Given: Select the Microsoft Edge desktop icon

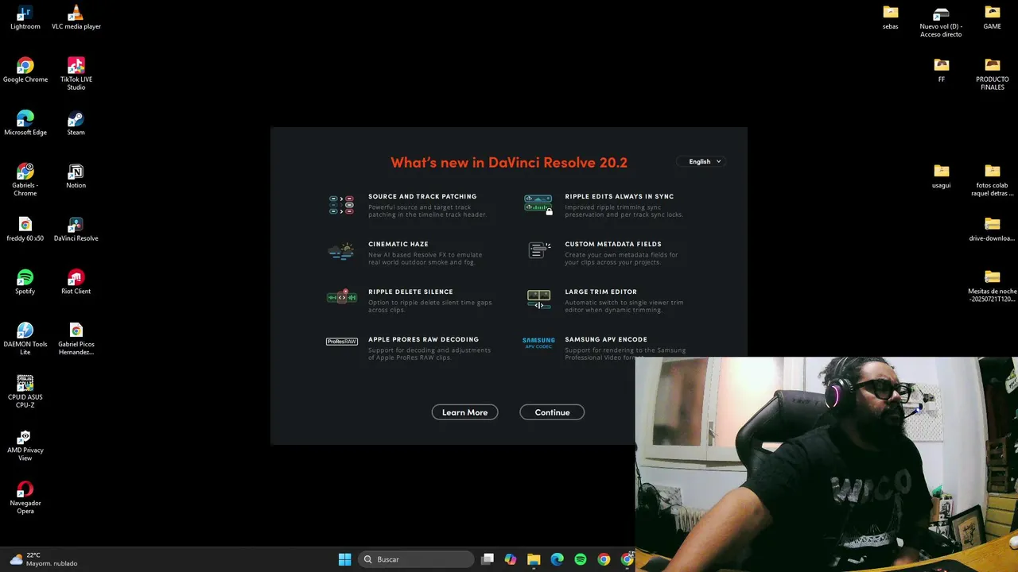Looking at the screenshot, I should tap(25, 123).
